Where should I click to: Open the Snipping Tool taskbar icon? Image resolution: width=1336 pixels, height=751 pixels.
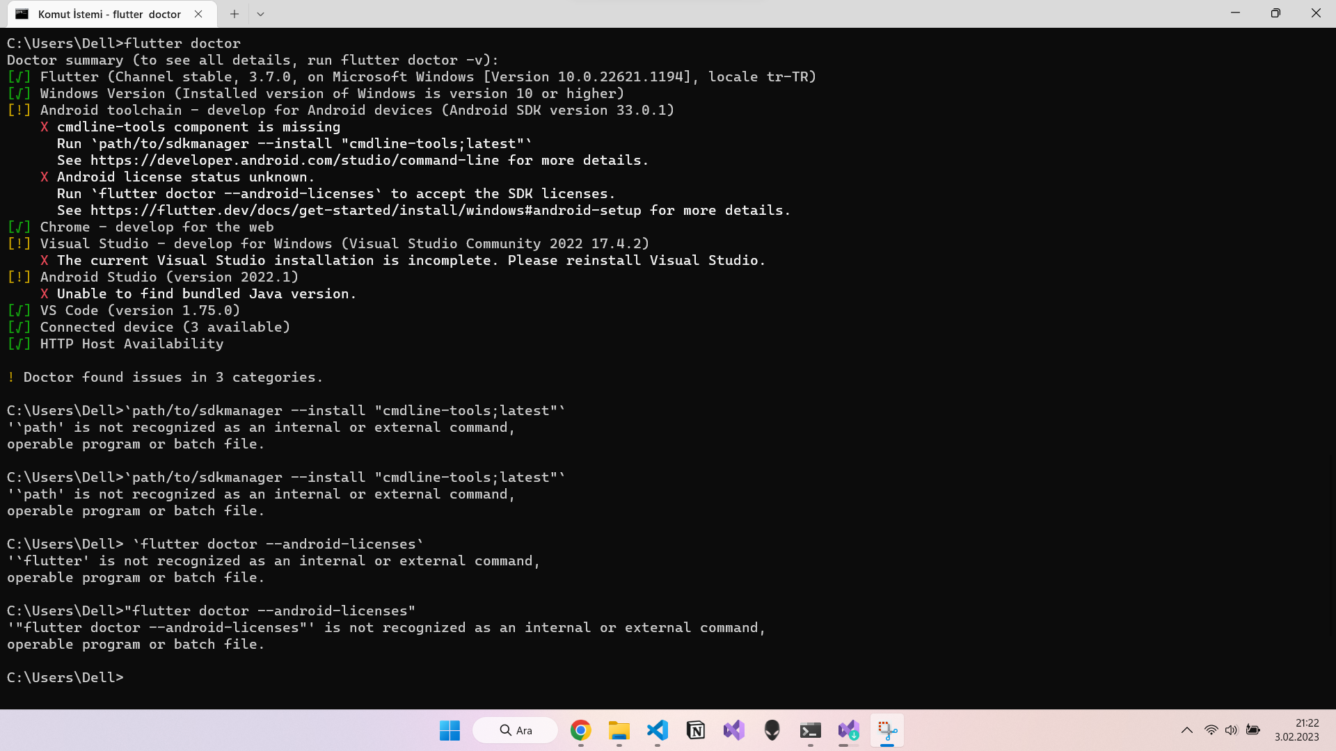point(887,730)
